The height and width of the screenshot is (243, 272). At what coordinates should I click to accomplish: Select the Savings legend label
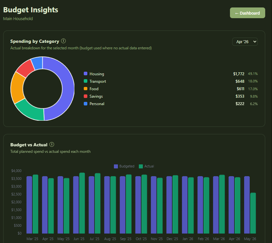tap(96, 96)
